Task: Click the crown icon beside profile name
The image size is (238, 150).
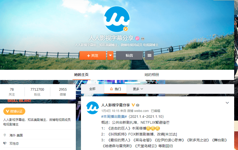Action: [143, 38]
